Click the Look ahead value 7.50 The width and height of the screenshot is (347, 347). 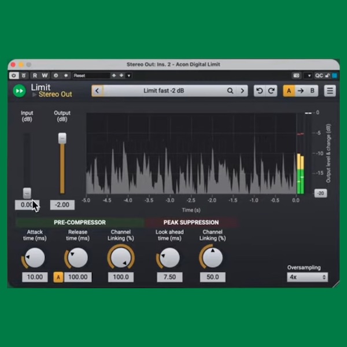pyautogui.click(x=169, y=277)
